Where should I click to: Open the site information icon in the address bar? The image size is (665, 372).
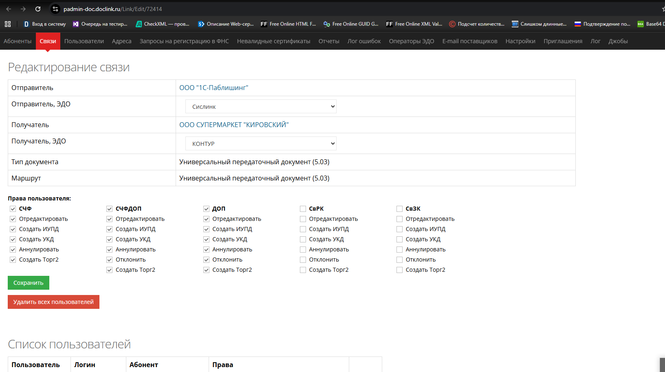coord(55,9)
